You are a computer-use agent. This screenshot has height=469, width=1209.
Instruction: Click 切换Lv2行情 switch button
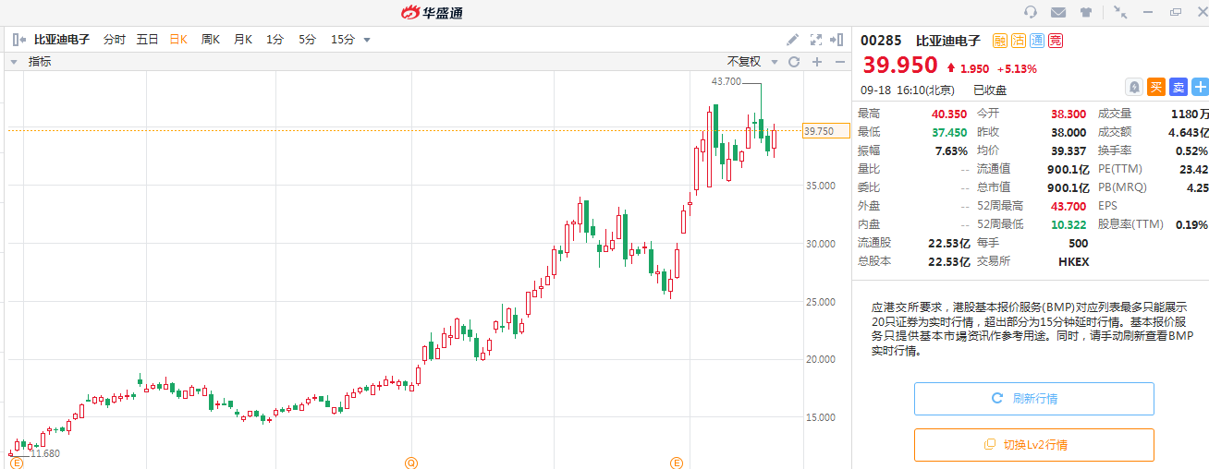tap(1034, 445)
